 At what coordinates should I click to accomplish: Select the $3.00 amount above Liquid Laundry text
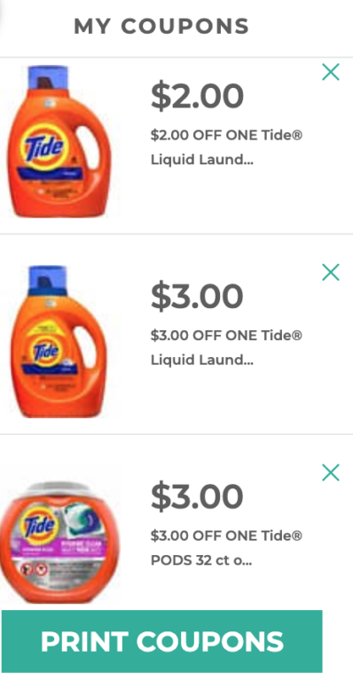click(x=197, y=297)
